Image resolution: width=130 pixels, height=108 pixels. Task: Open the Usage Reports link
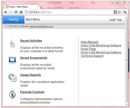point(30,75)
